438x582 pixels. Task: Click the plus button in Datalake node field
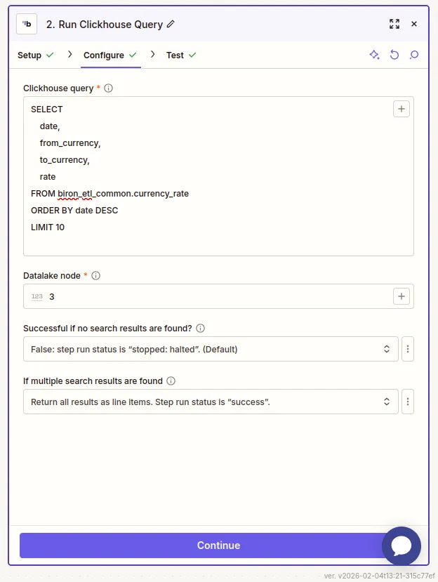(401, 296)
